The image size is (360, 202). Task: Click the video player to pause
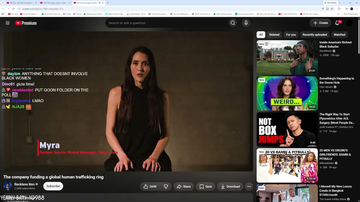coord(128,101)
